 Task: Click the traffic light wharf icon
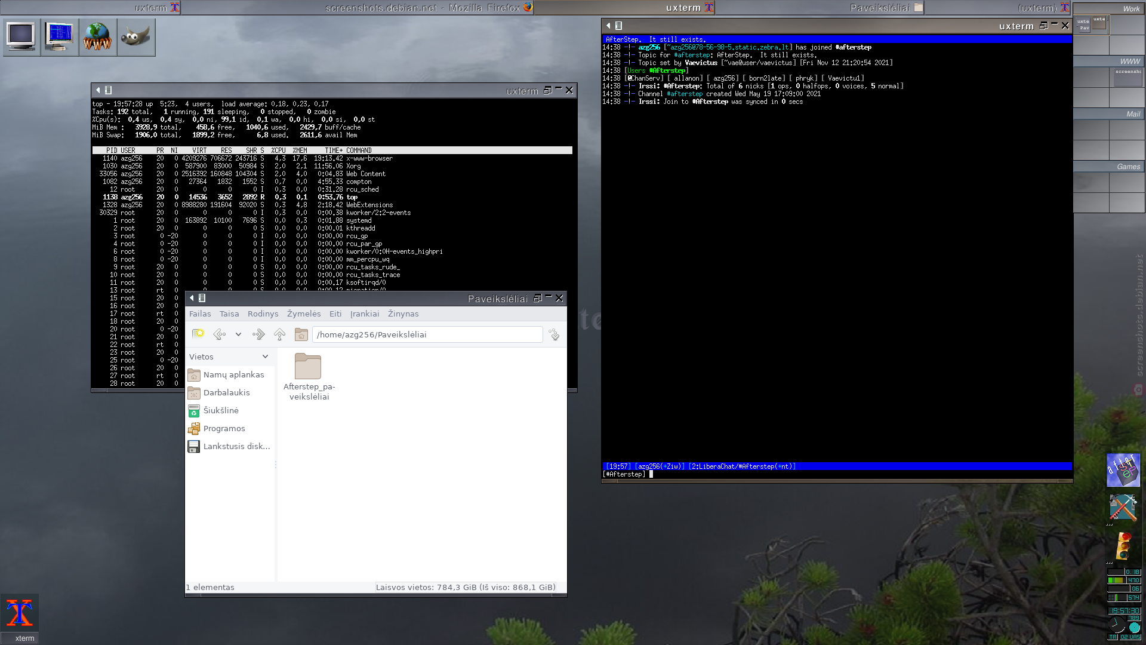[x=1124, y=546]
